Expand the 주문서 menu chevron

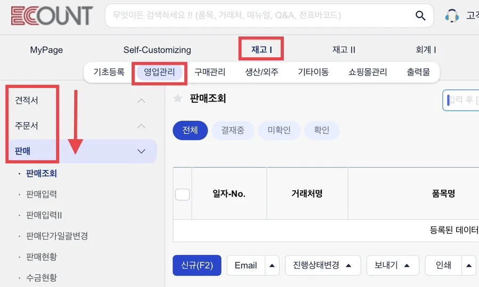141,126
